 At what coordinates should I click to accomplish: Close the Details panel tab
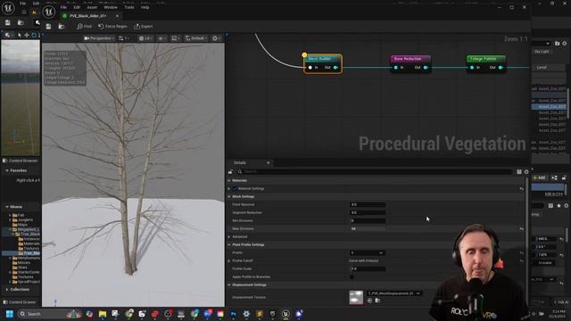pos(268,162)
